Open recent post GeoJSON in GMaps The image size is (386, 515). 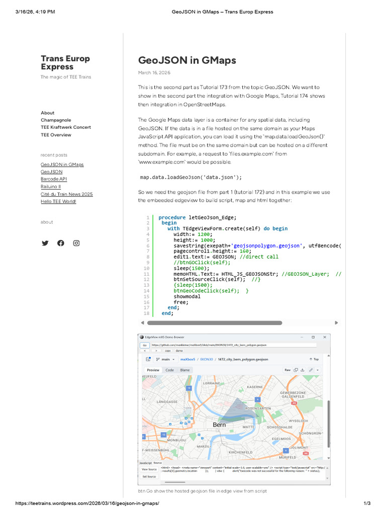[62, 164]
